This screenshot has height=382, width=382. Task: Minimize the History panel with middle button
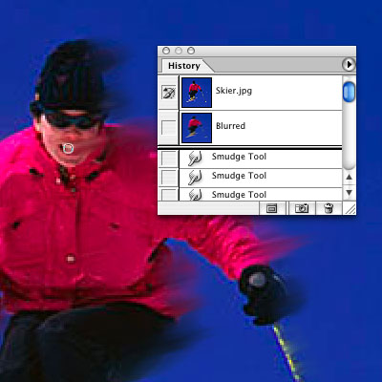(x=179, y=51)
